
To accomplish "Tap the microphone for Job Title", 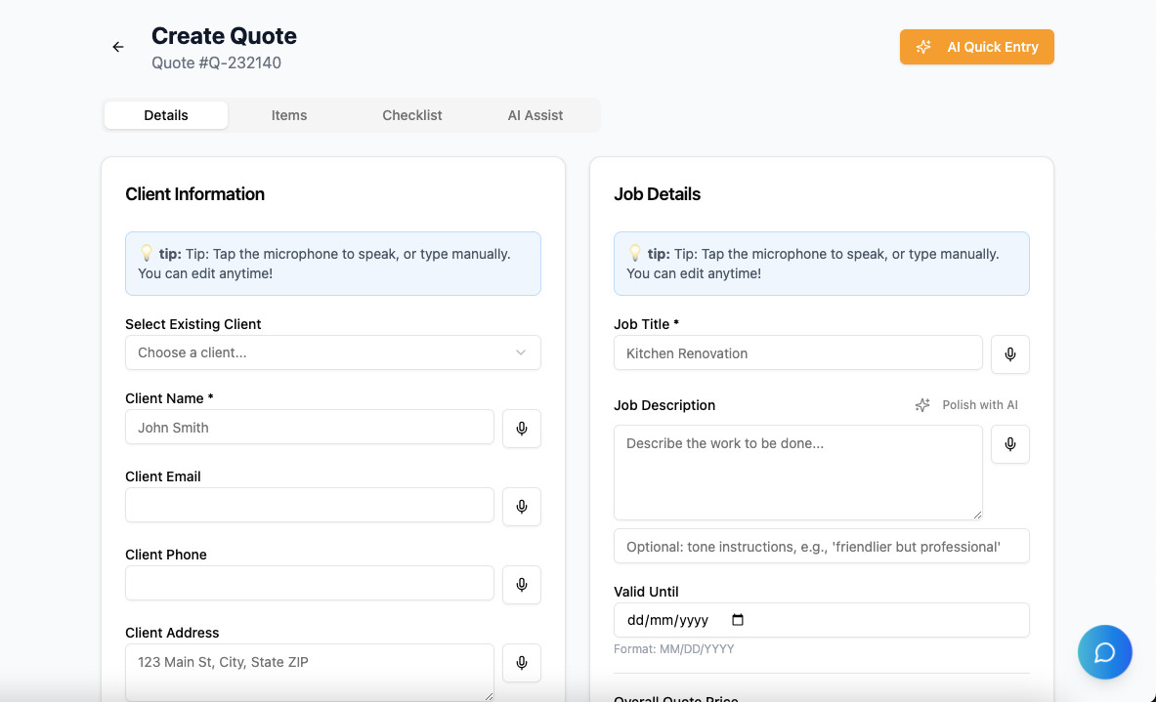I will pyautogui.click(x=1010, y=354).
